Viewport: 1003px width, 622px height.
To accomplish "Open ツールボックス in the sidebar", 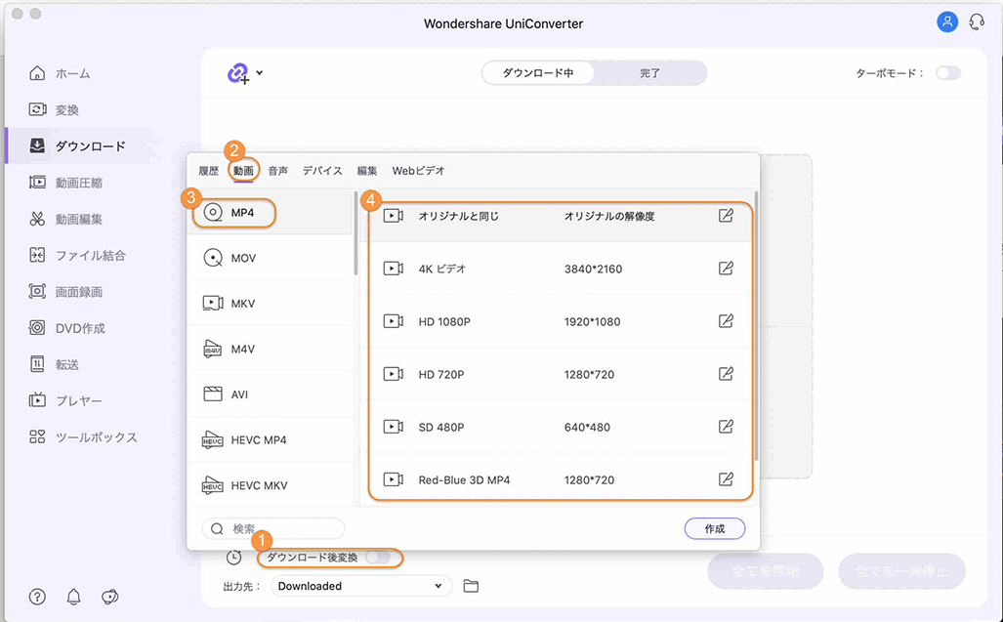I will point(83,437).
